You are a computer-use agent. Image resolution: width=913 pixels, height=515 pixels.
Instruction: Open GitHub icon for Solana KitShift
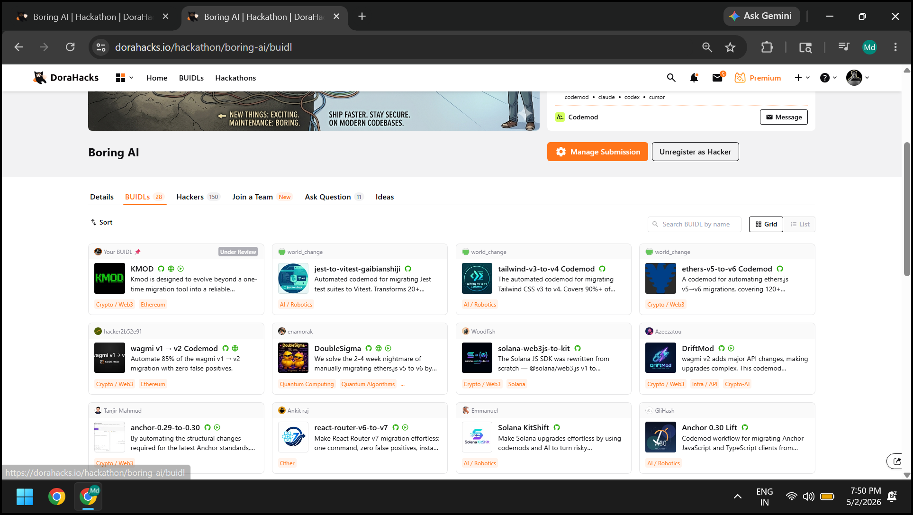557,427
